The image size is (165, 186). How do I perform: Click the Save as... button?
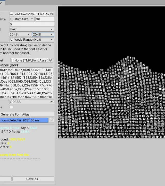click(x=33, y=179)
